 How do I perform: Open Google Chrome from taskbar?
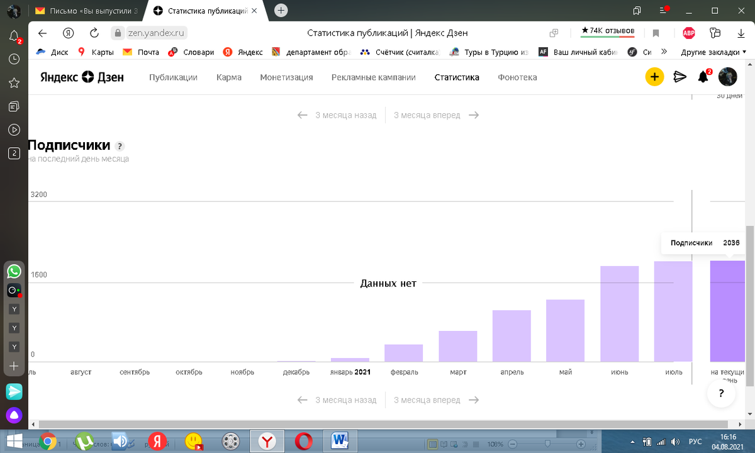coord(49,441)
